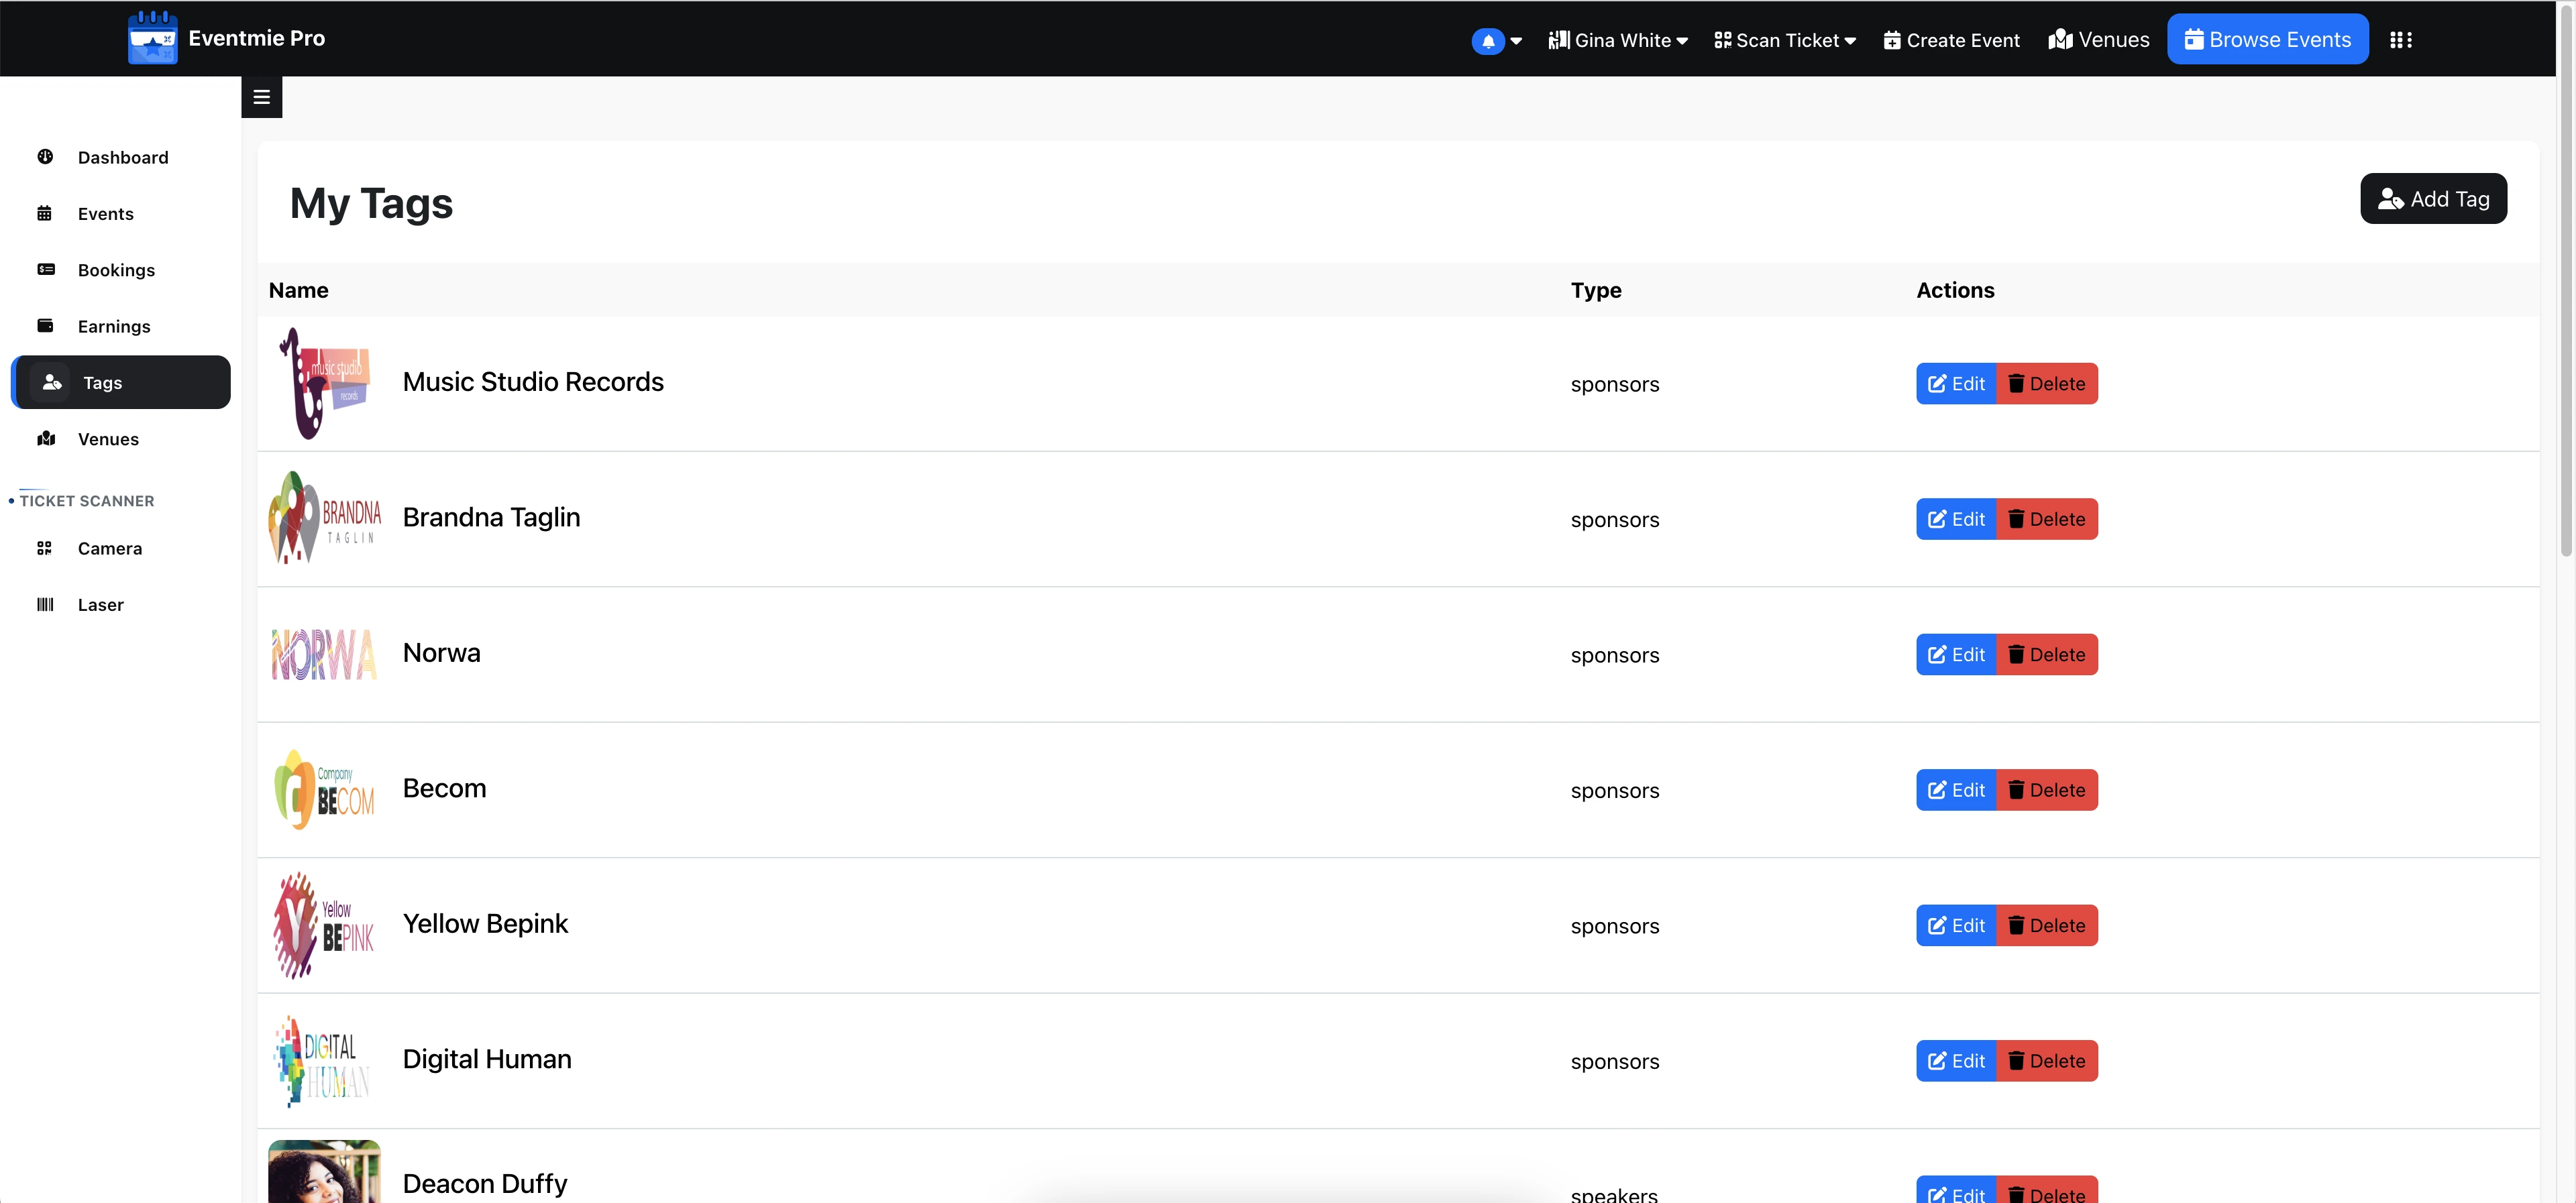Click the Norwa logo thumbnail
This screenshot has width=2576, height=1203.
pos(324,654)
